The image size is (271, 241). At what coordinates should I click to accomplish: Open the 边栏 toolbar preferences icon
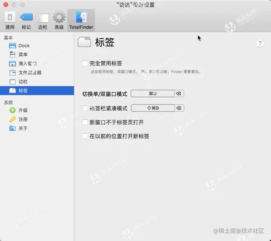pos(43,17)
